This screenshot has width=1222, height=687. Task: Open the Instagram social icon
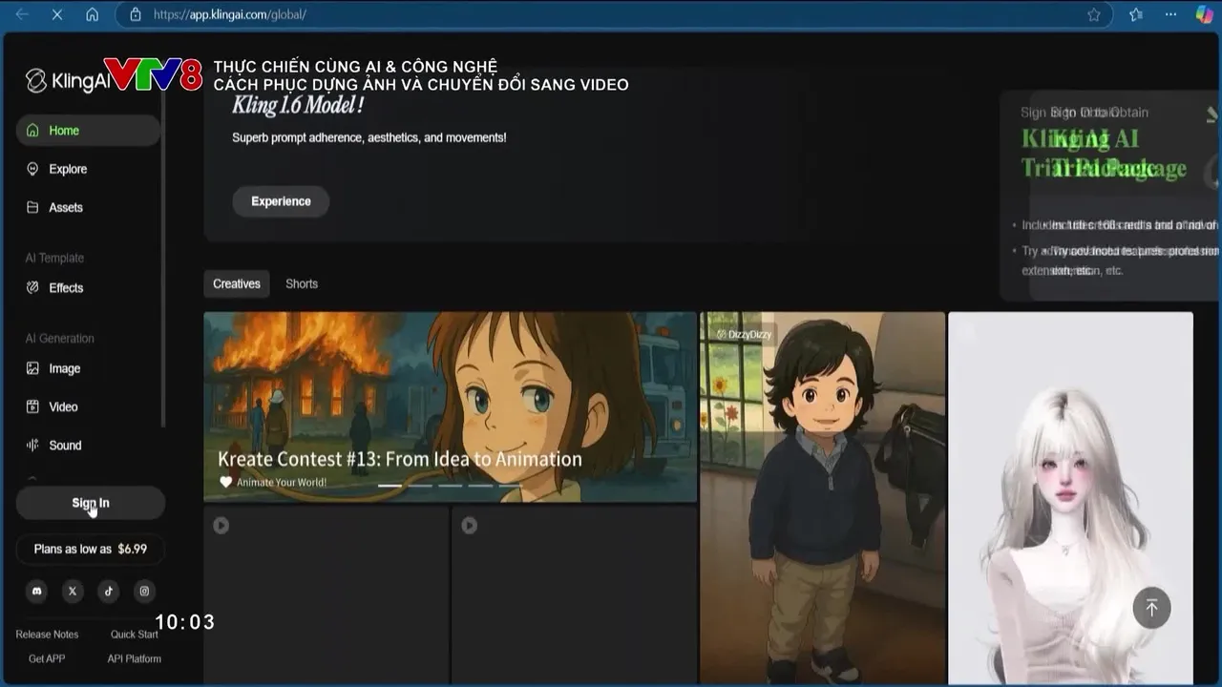[x=144, y=591]
